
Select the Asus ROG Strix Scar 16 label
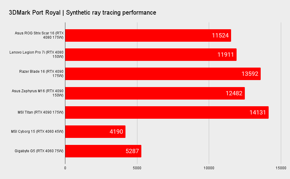tap(39, 35)
